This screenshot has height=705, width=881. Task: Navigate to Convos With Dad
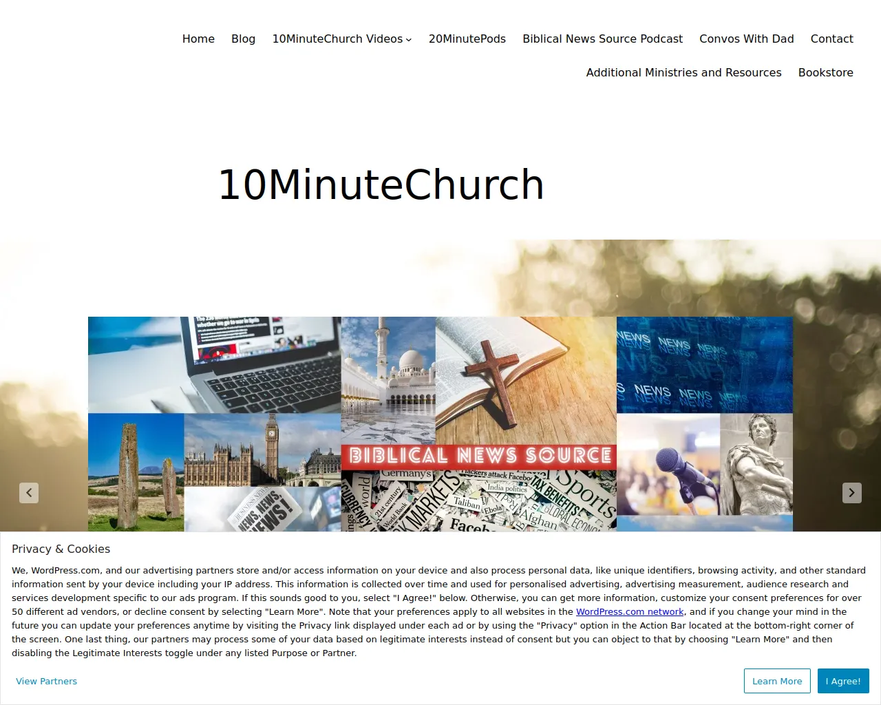[x=747, y=39]
